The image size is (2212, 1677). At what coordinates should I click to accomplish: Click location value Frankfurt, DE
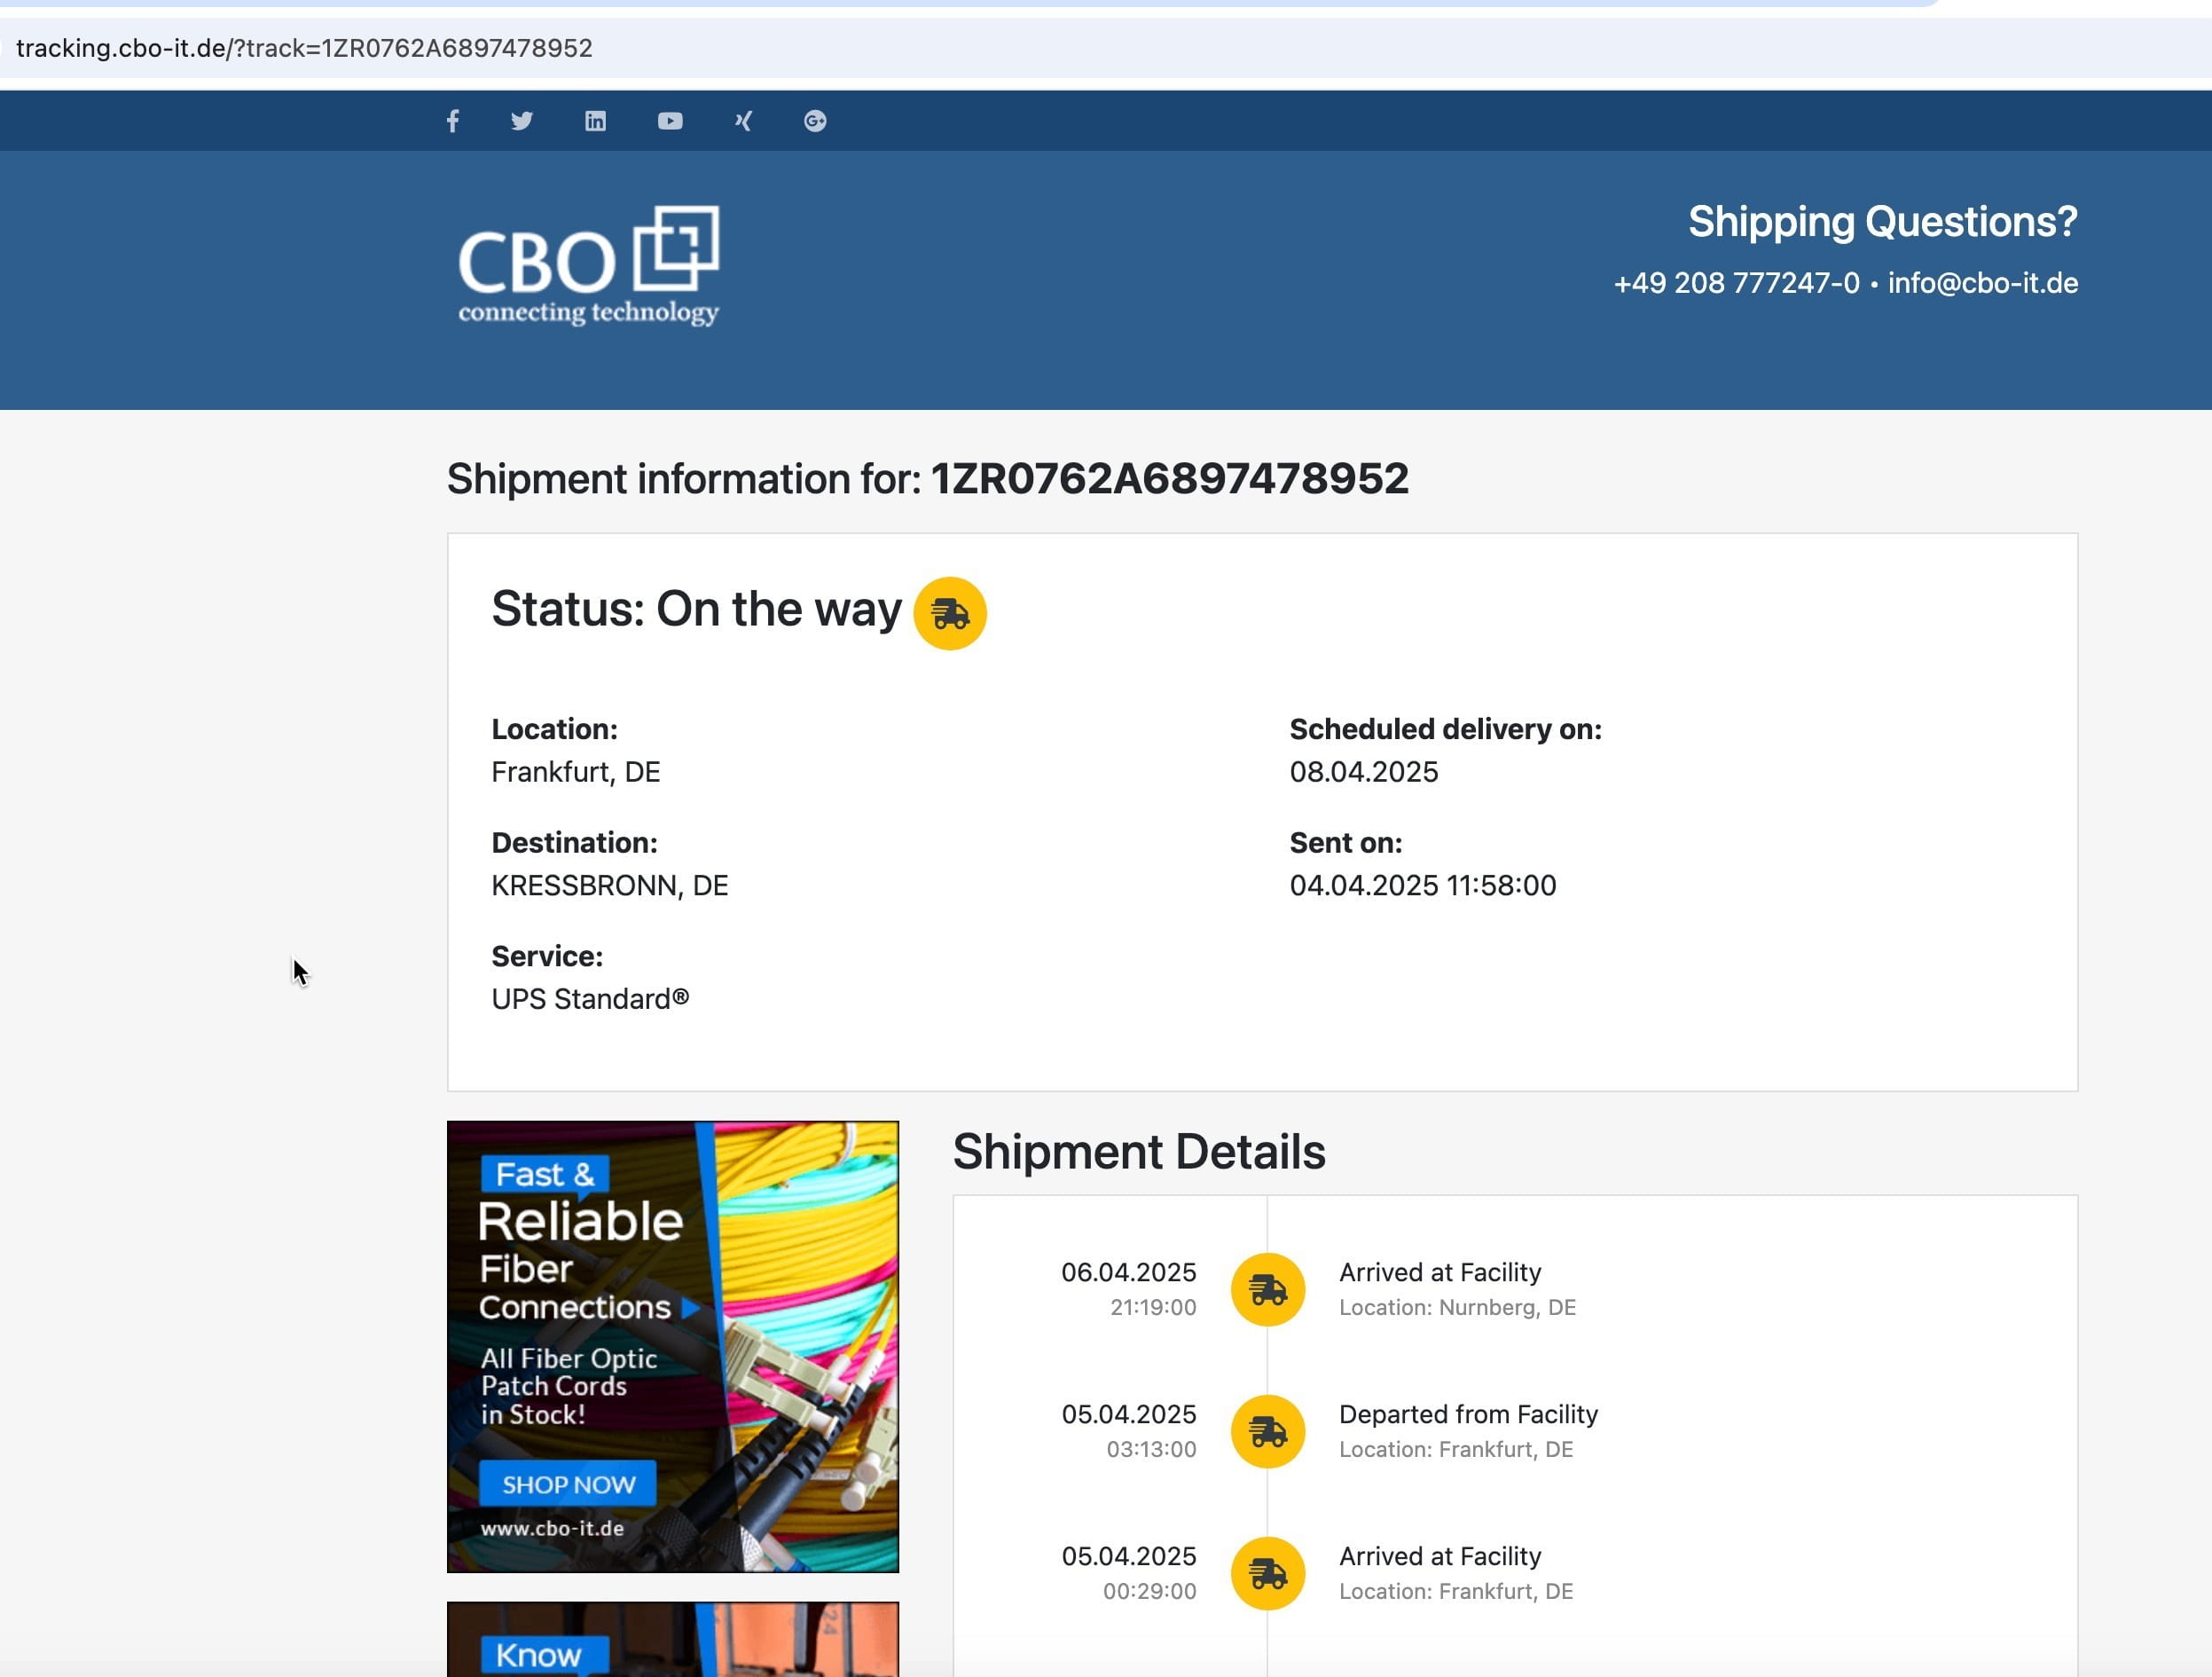click(x=576, y=771)
